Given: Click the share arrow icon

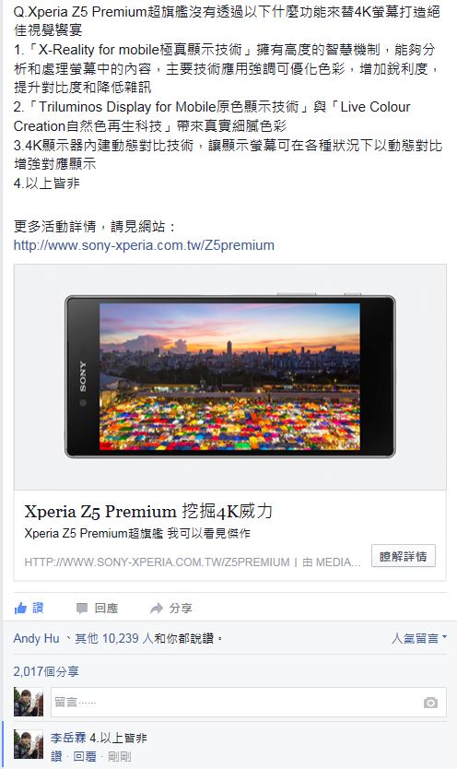Looking at the screenshot, I should pos(157,609).
